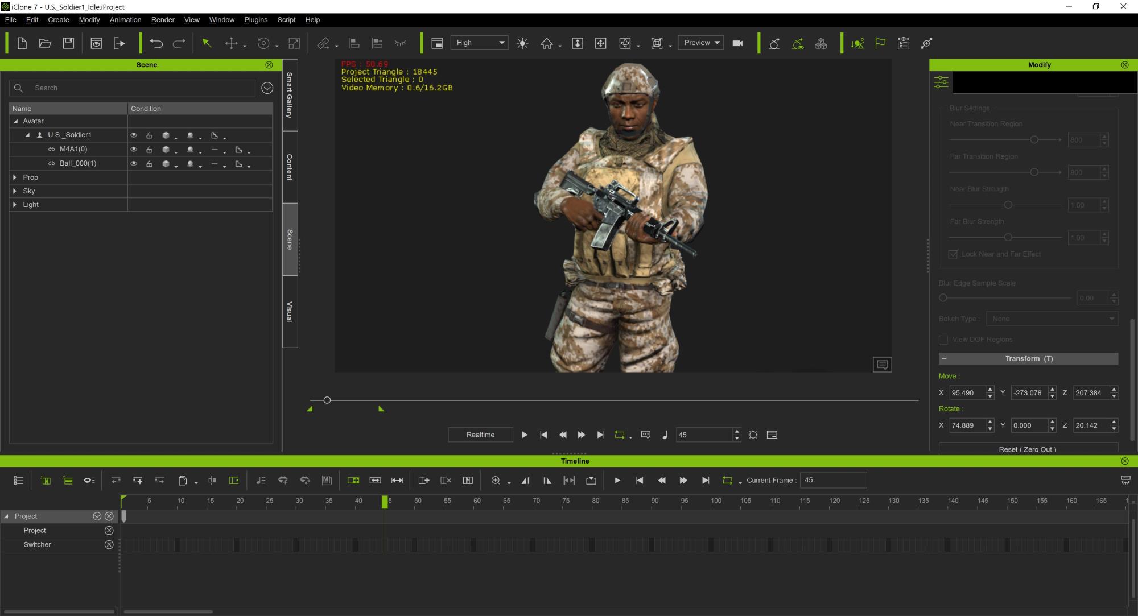Open the Plugins menu
This screenshot has height=616, width=1138.
click(x=255, y=20)
